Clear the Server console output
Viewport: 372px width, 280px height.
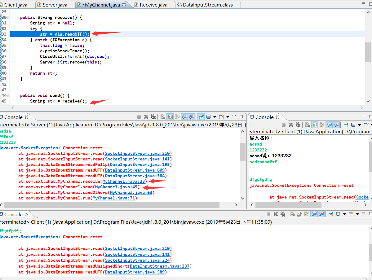click(x=163, y=117)
